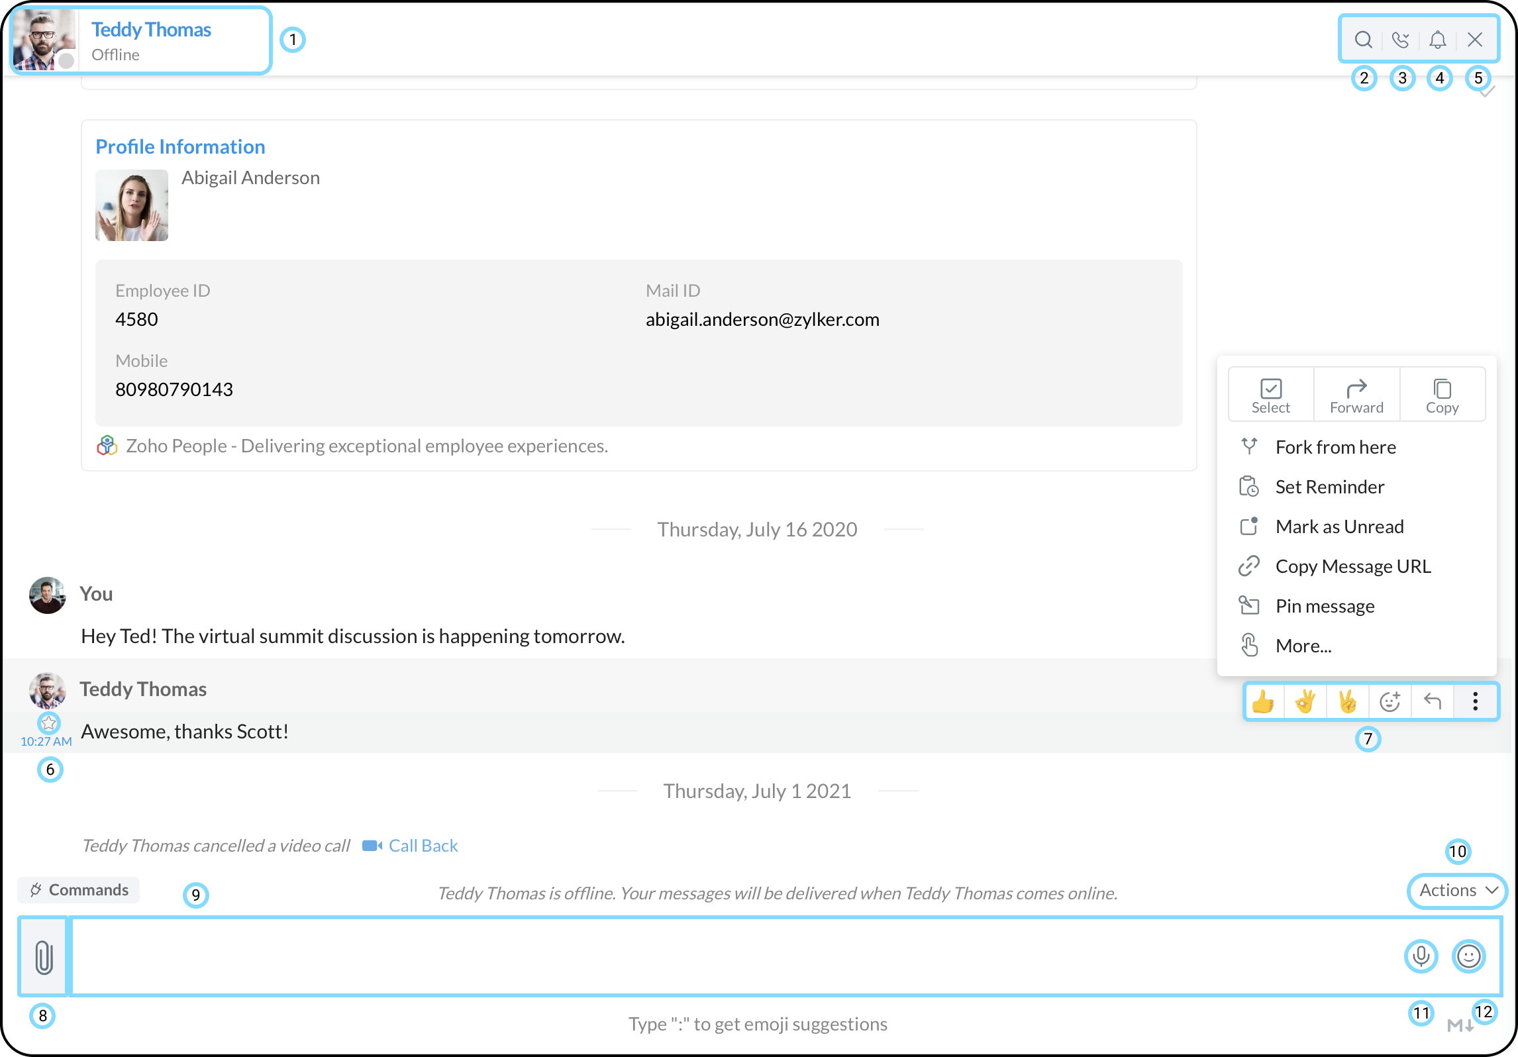Screen dimensions: 1518x1057
Task: Choose Fork from here
Action: click(x=1335, y=448)
